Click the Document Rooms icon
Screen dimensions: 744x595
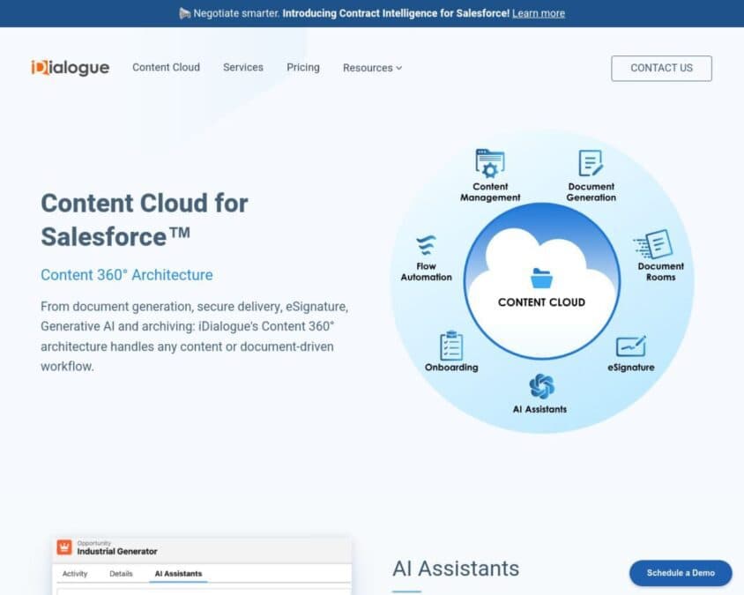click(653, 244)
